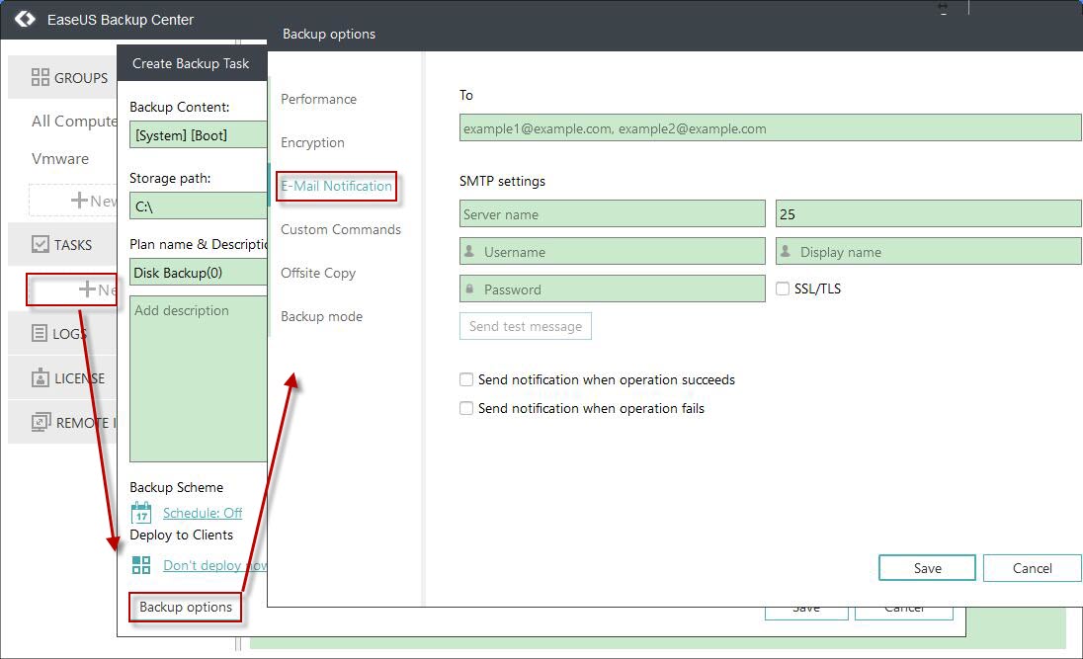Open the GROUPS section icon

tap(40, 77)
